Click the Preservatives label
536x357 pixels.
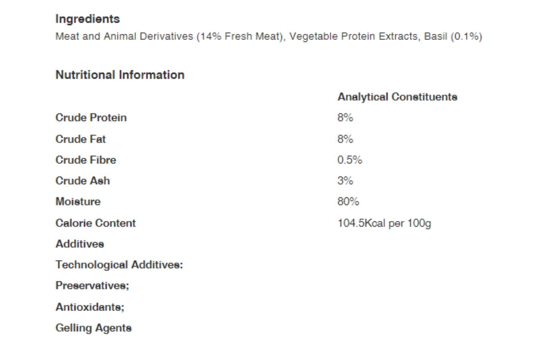tap(92, 286)
